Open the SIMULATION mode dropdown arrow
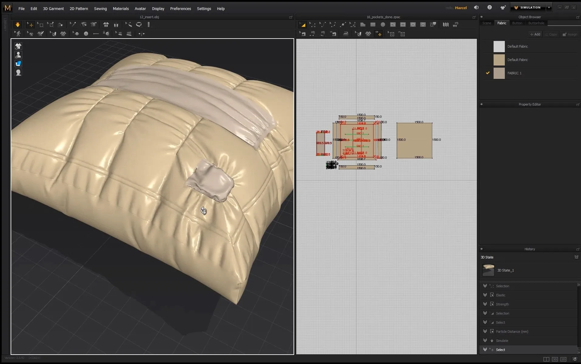Viewport: 581px width, 364px height. pyautogui.click(x=549, y=8)
